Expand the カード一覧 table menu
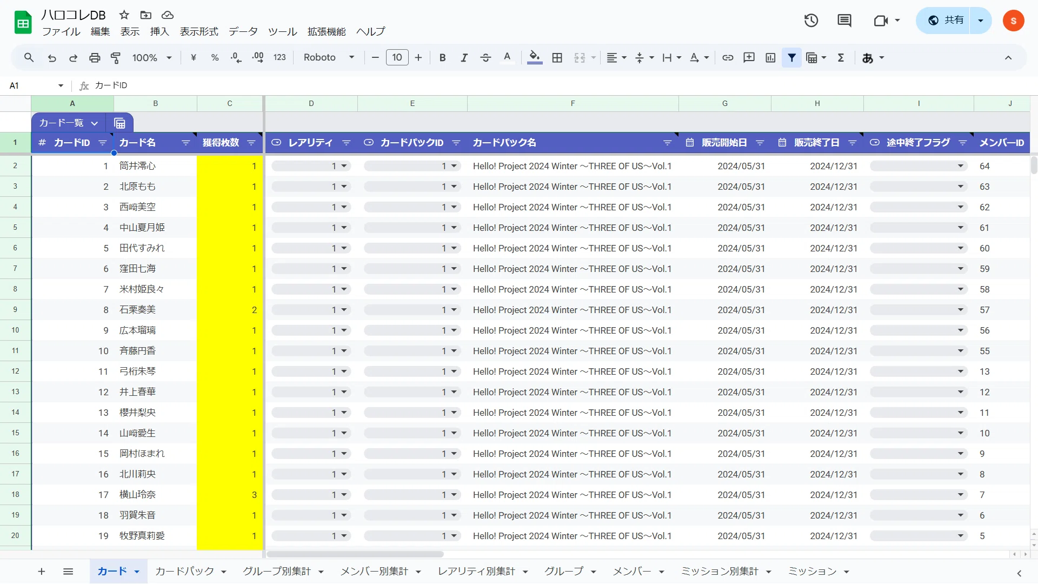Viewport: 1038px width, 584px height. click(95, 123)
